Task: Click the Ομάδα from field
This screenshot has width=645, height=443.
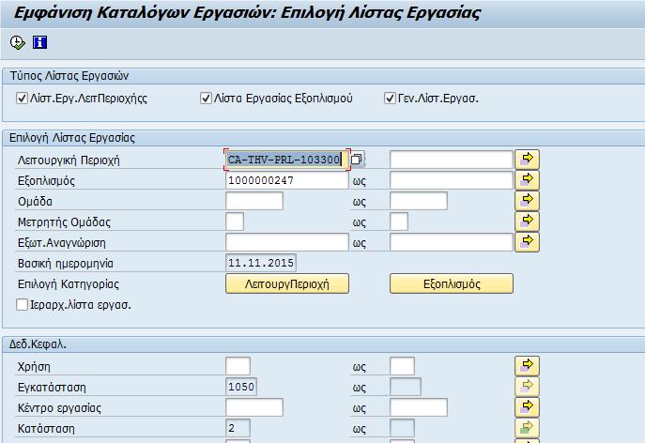Action: click(x=254, y=201)
